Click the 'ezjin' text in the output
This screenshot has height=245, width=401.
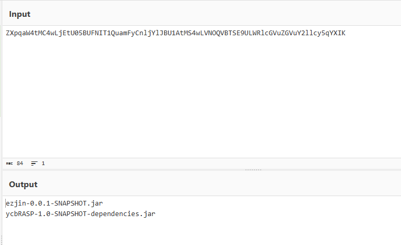pos(16,203)
